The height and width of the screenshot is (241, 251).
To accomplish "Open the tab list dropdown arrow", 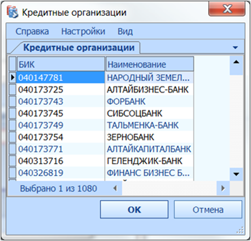I will pos(235,48).
